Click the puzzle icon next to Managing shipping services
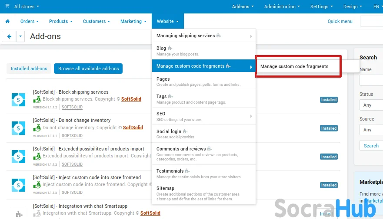 coord(219,36)
